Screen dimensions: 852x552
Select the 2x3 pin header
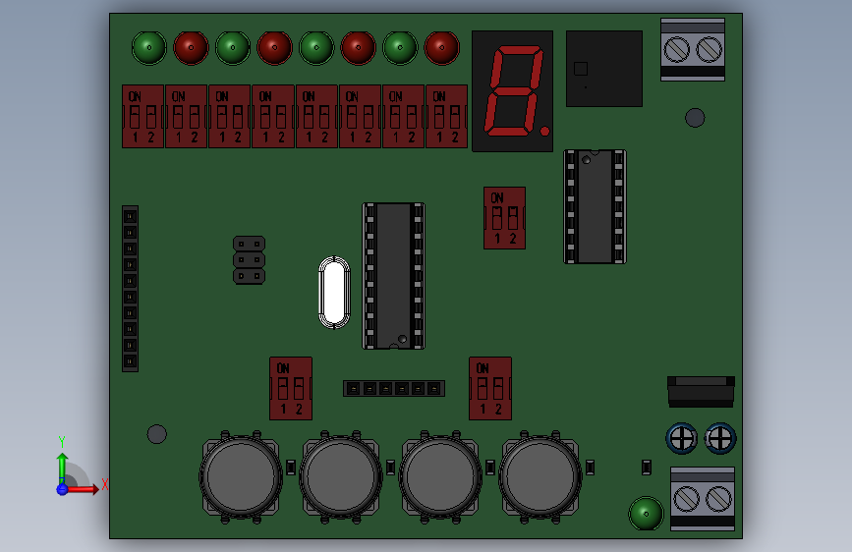tap(249, 260)
